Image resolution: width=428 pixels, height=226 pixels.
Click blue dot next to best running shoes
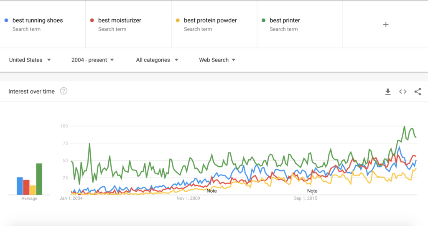tap(6, 20)
